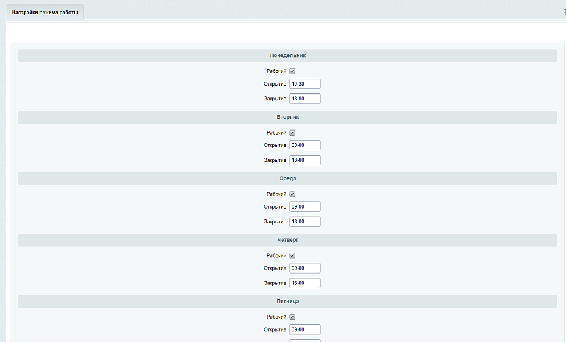Toggle Рабочий checkbox under Вторник
566x342 pixels.
click(292, 133)
